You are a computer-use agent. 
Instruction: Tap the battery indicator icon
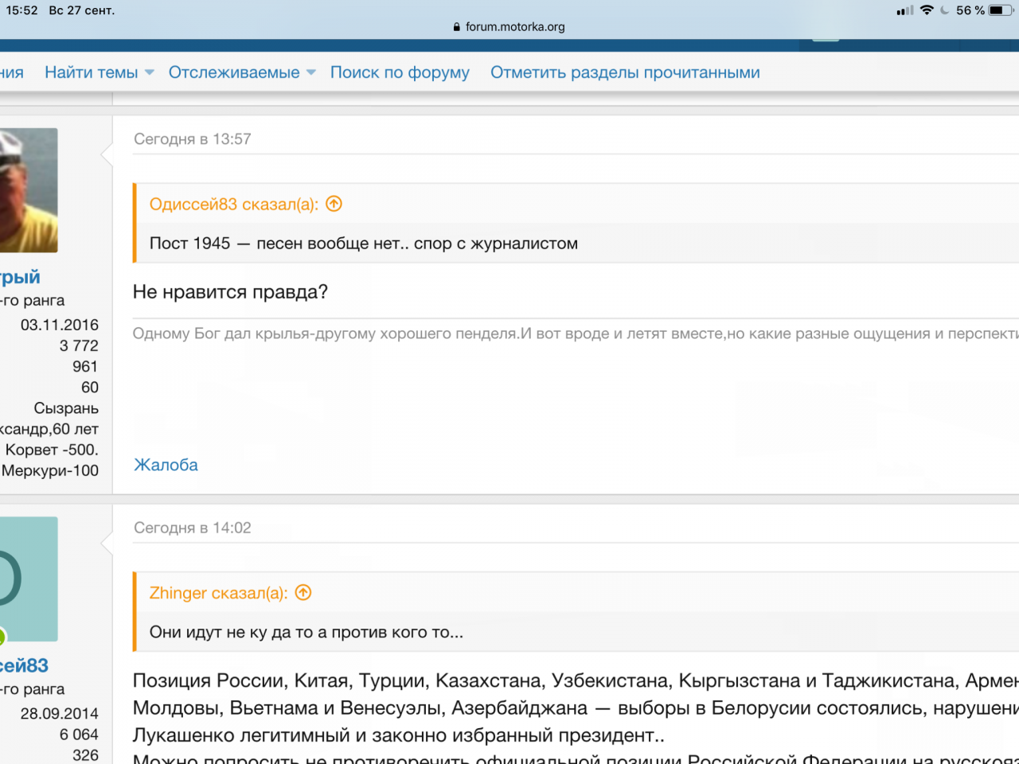tap(1001, 10)
